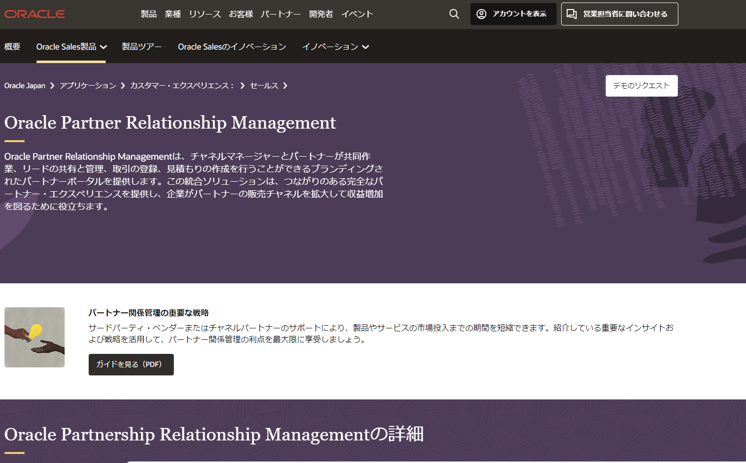Click chevron after アプリケーション breadcrumb
This screenshot has width=746, height=463.
click(x=123, y=86)
